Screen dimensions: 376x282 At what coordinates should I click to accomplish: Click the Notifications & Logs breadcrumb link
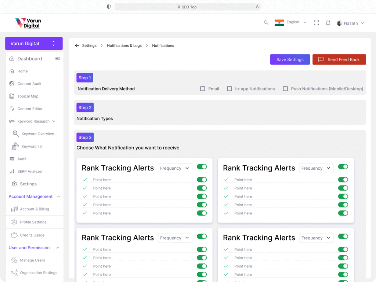pyautogui.click(x=124, y=46)
